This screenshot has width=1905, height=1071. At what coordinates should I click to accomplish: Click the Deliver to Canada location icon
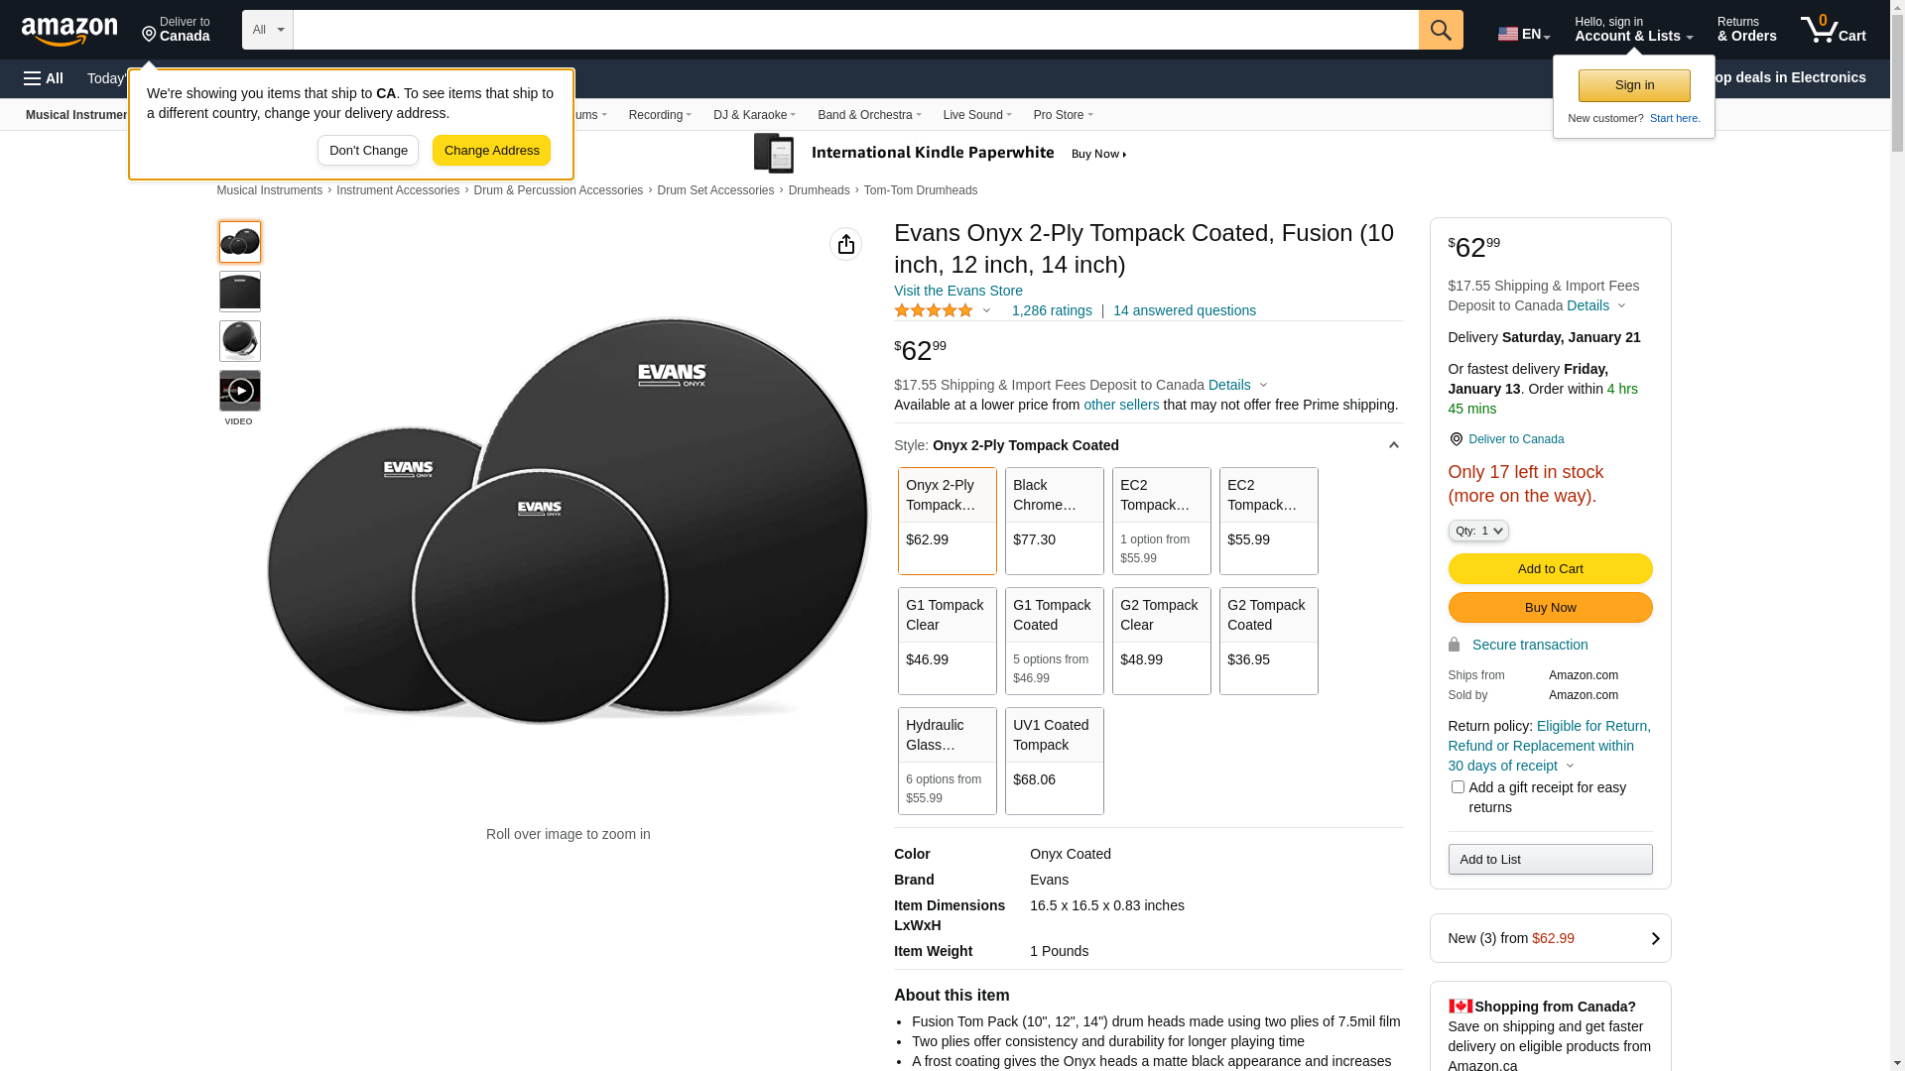149,35
